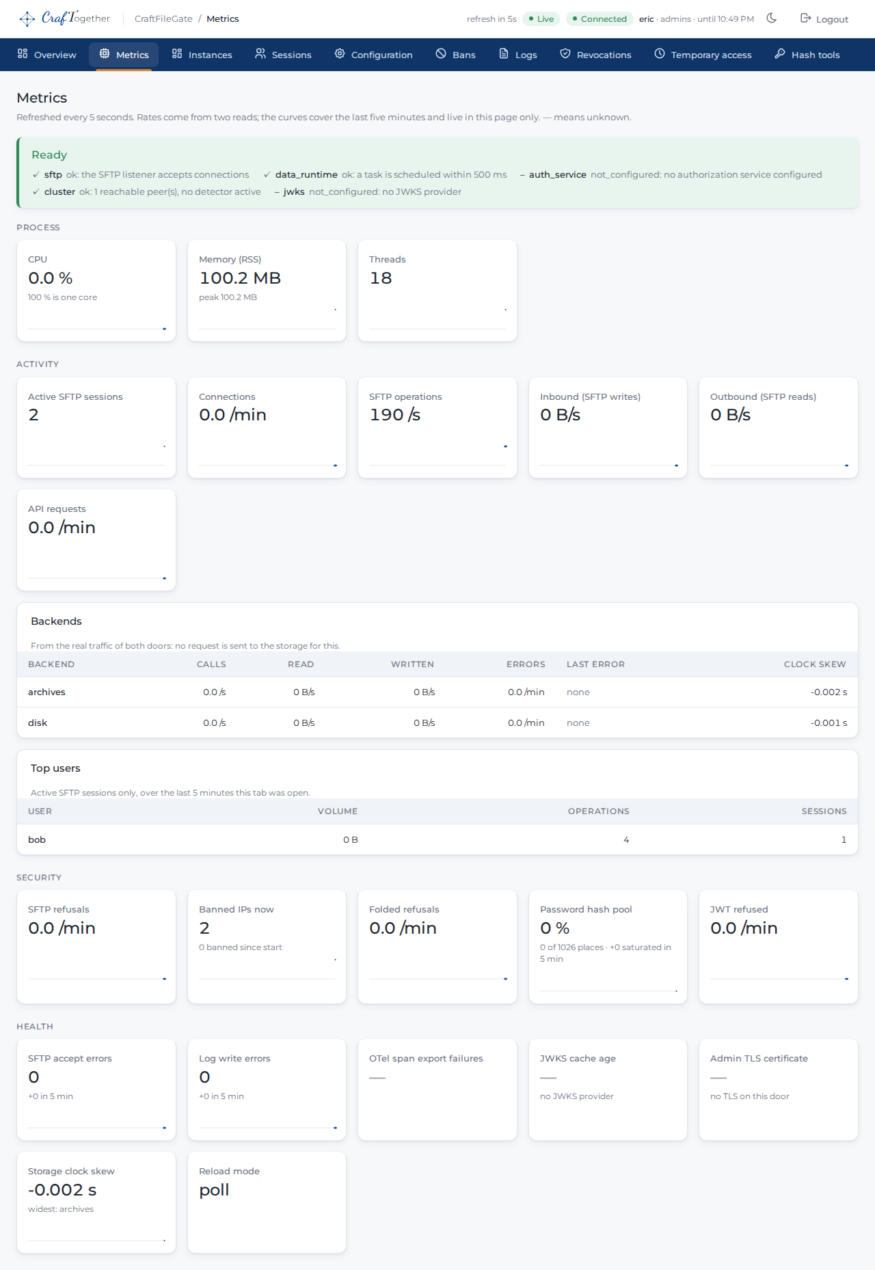Open the Bans tab icon
Viewport: 875px width, 1270px height.
441,54
